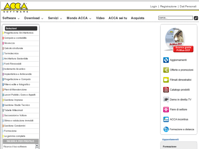Image resolution: width=199 pixels, height=149 pixels.
Task: Click Formazione under Appuntamenti
Action: click(169, 147)
